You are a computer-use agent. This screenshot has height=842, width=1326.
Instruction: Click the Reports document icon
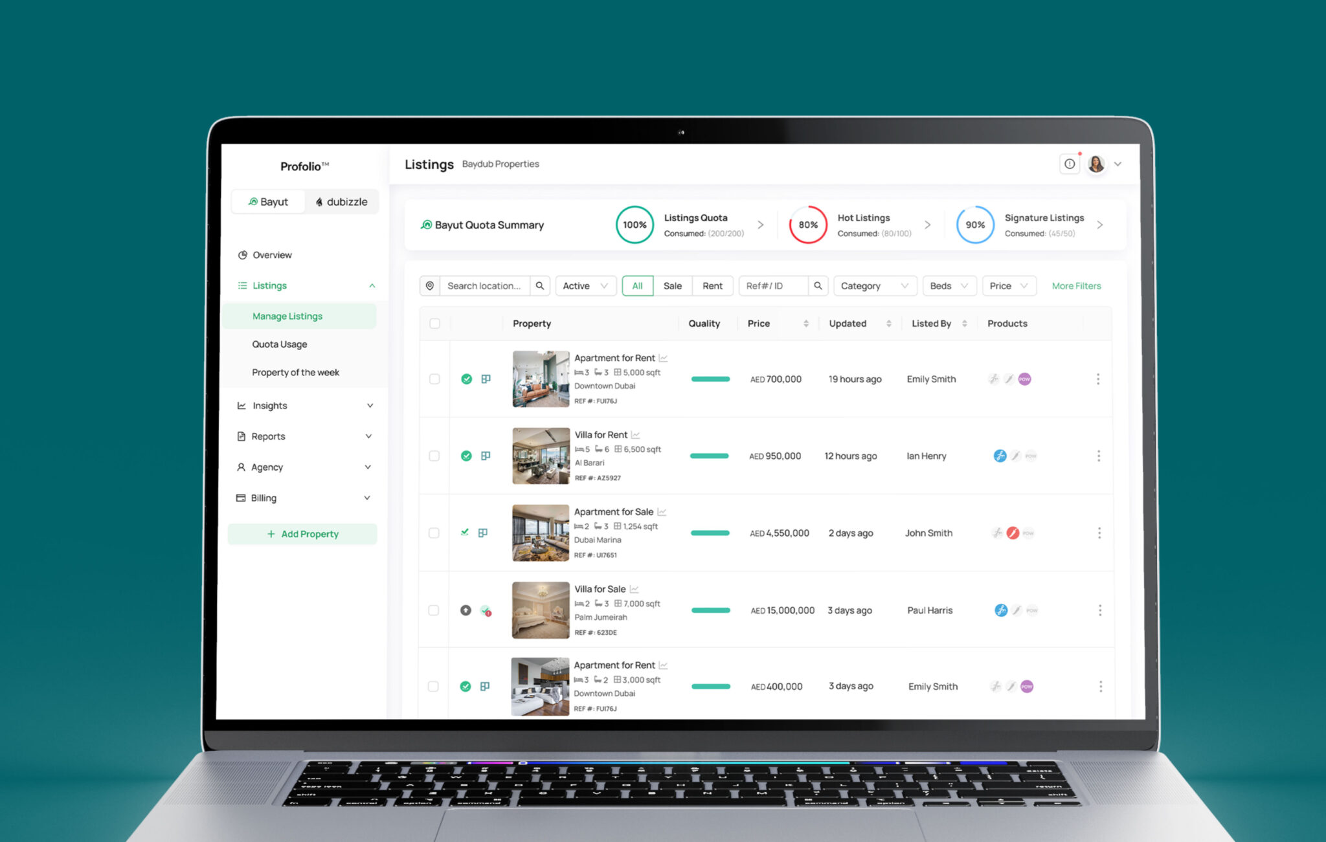(241, 436)
